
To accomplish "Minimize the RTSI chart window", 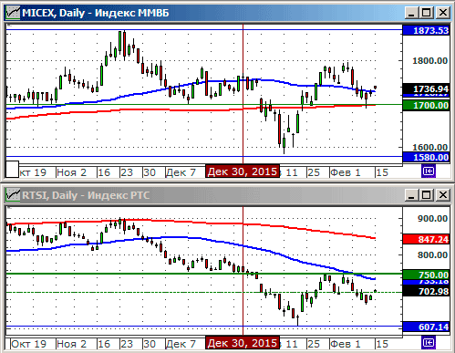I will (411, 195).
